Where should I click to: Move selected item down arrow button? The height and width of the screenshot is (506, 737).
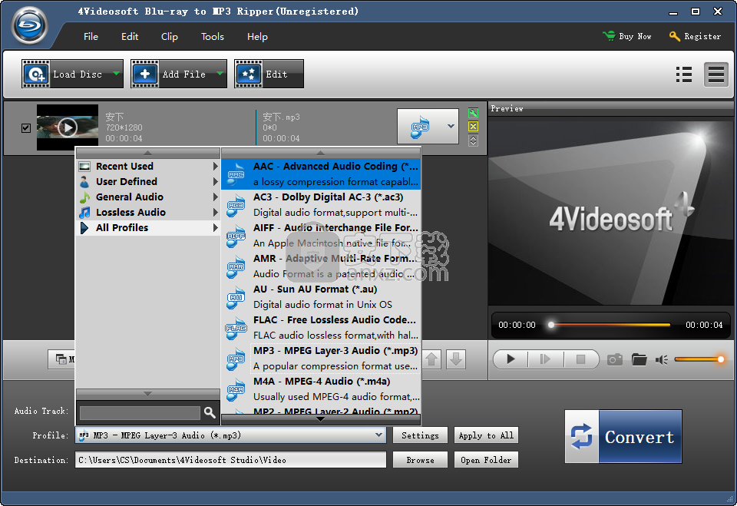coord(455,360)
